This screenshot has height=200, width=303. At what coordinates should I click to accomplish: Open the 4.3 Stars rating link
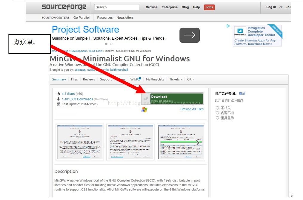pyautogui.click(x=68, y=94)
